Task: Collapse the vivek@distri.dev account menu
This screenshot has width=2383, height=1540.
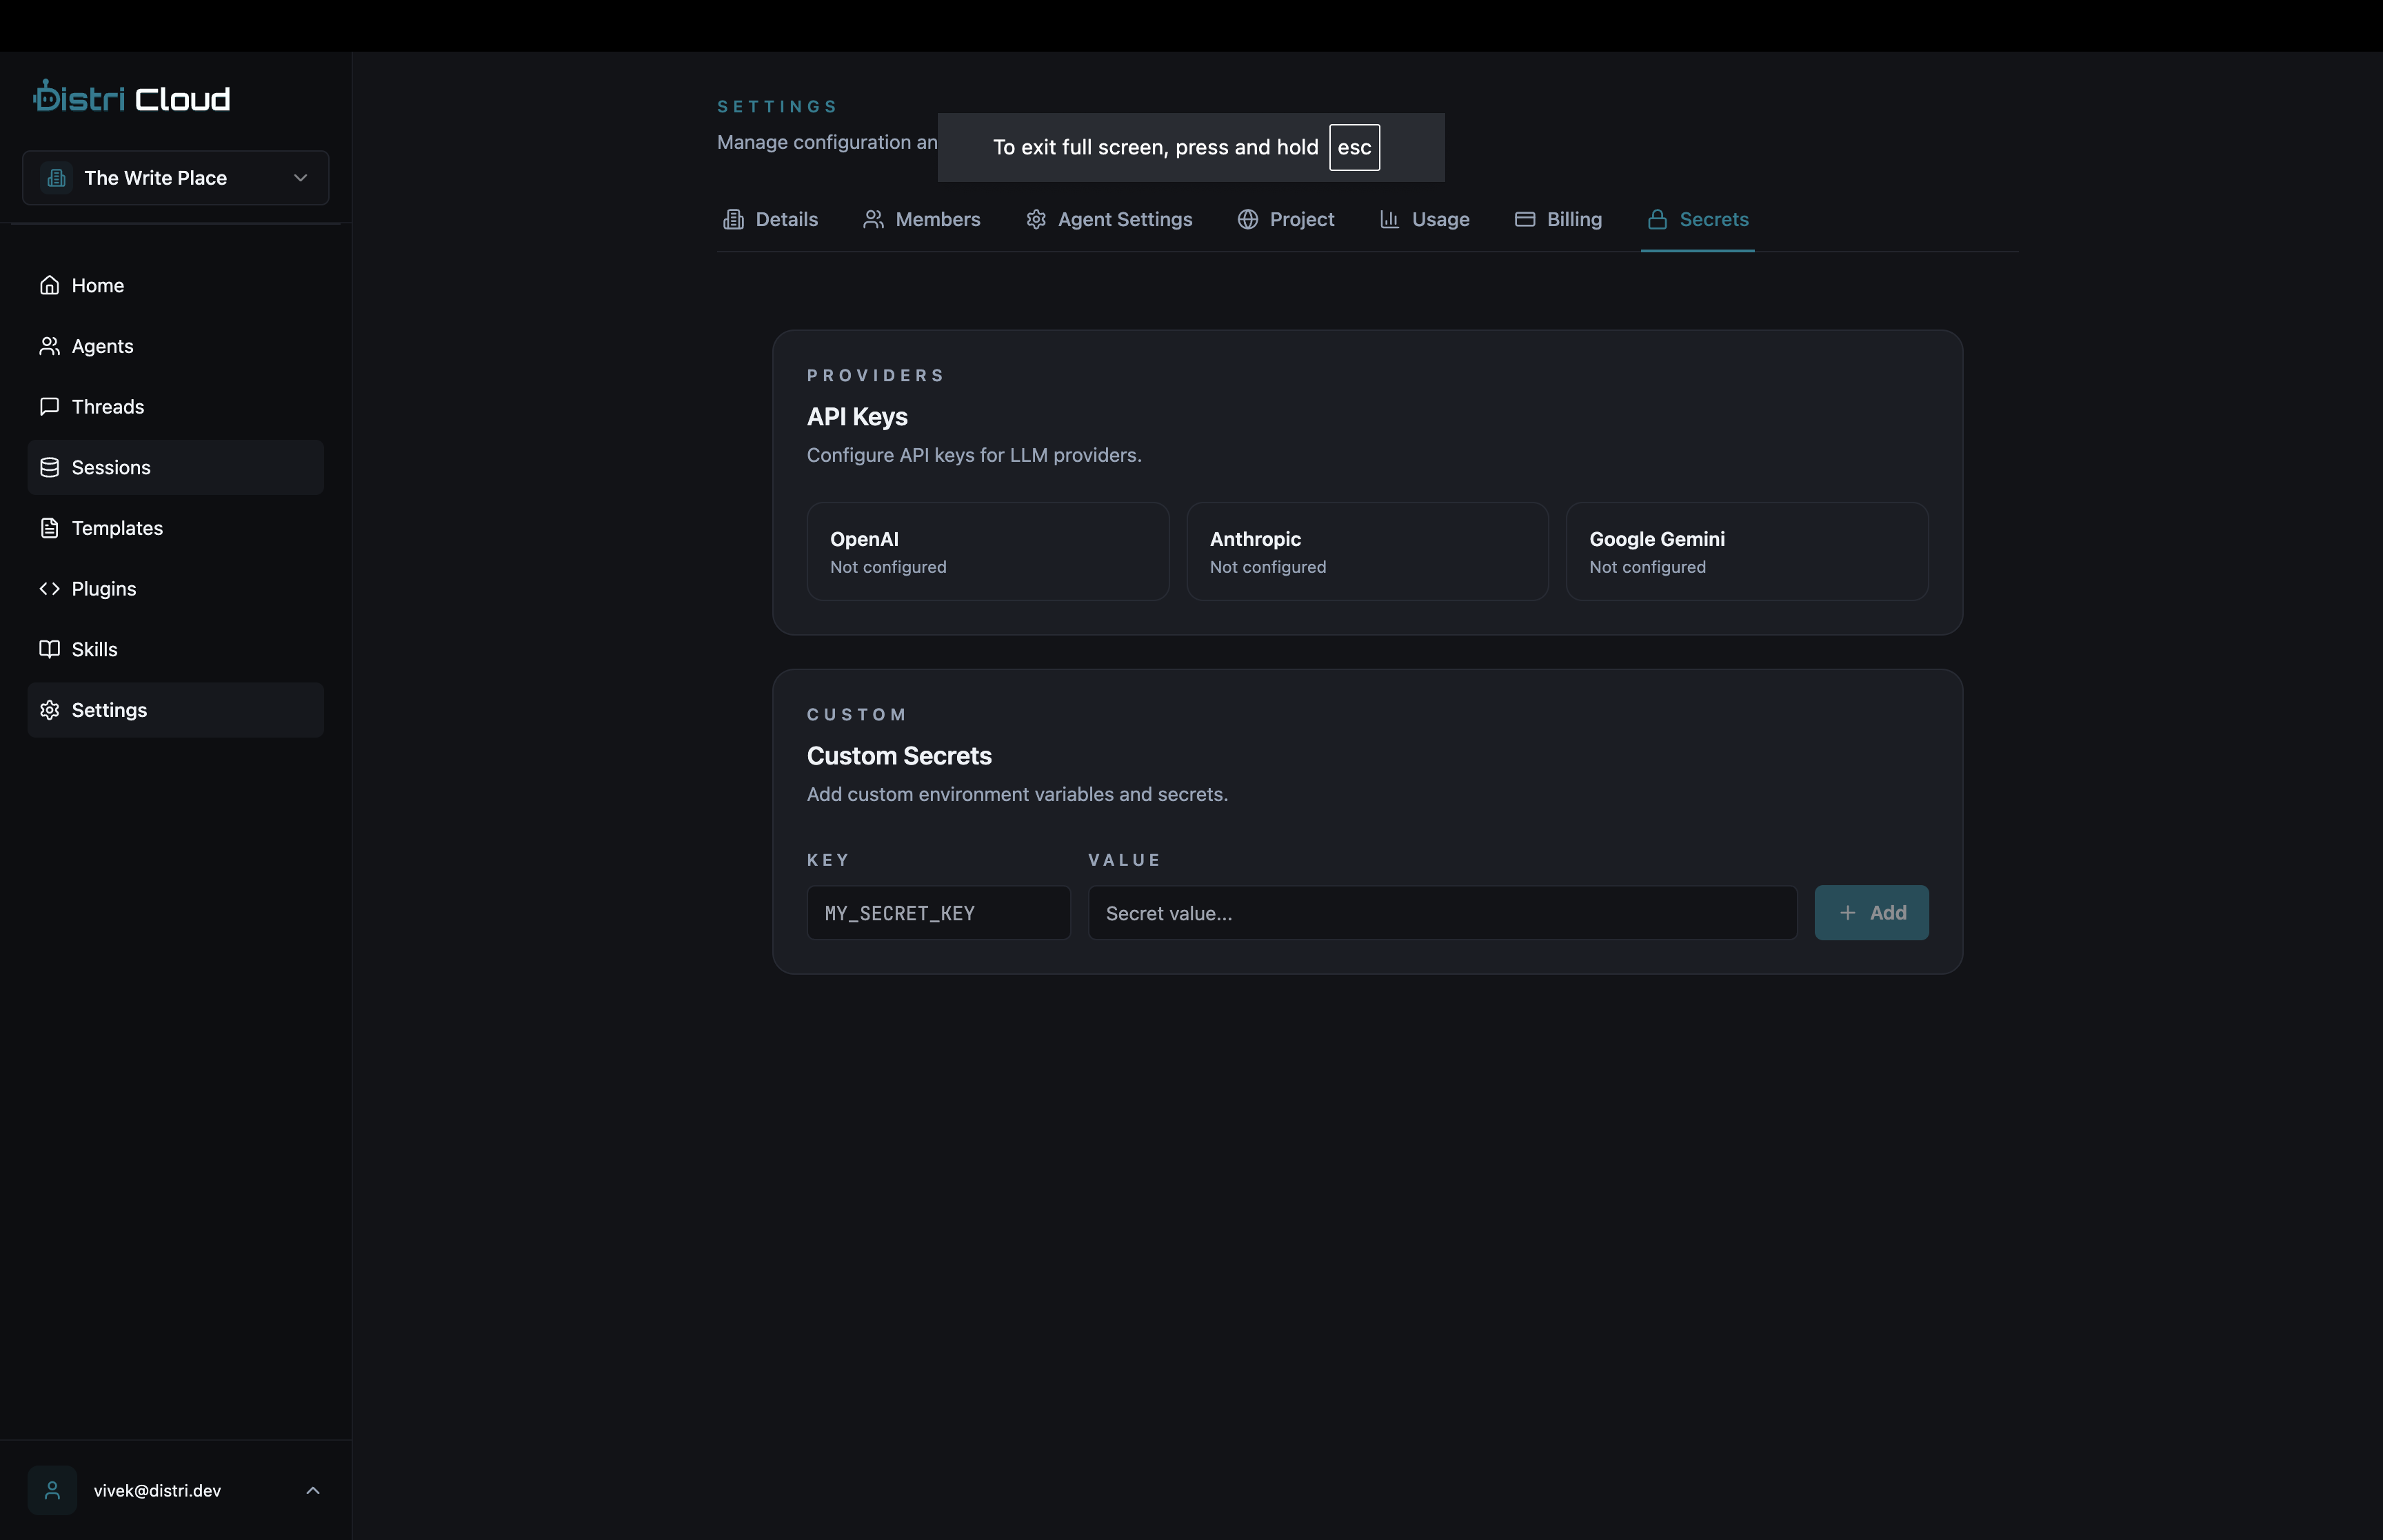Action: tap(313, 1490)
